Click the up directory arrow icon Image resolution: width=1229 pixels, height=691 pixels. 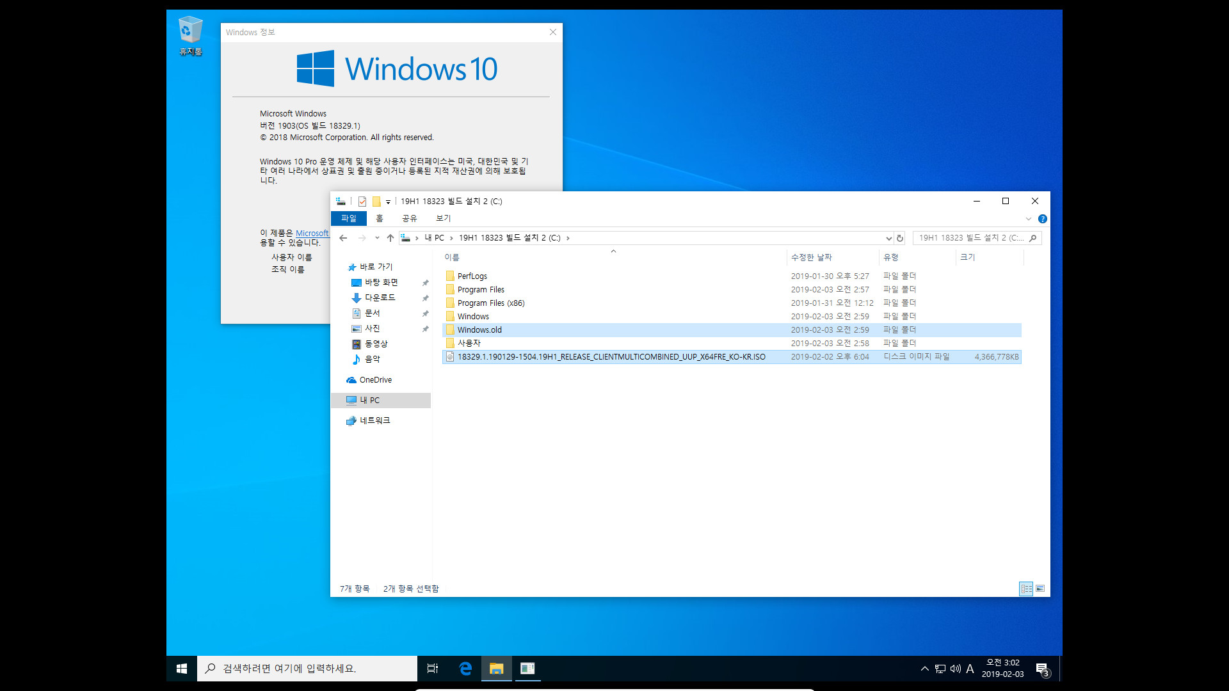[390, 237]
